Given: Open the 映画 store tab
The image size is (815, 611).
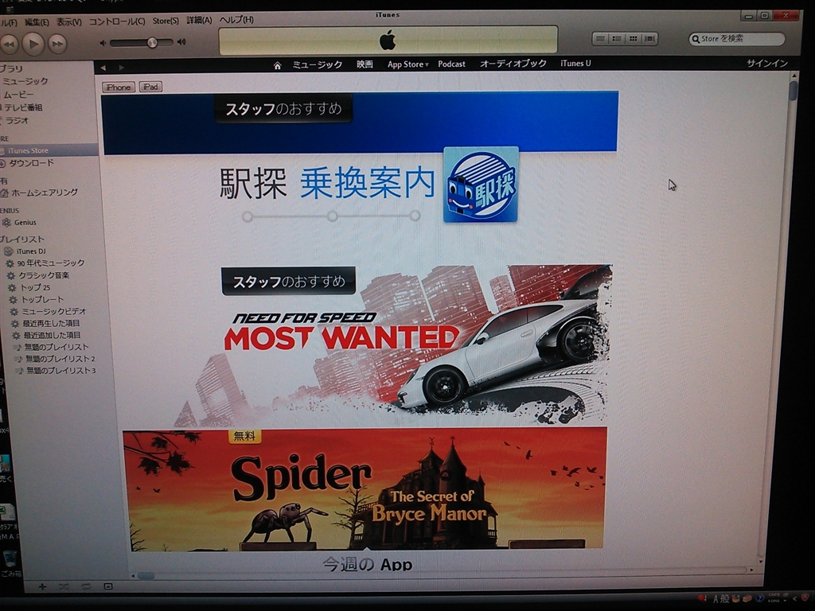Looking at the screenshot, I should 365,64.
